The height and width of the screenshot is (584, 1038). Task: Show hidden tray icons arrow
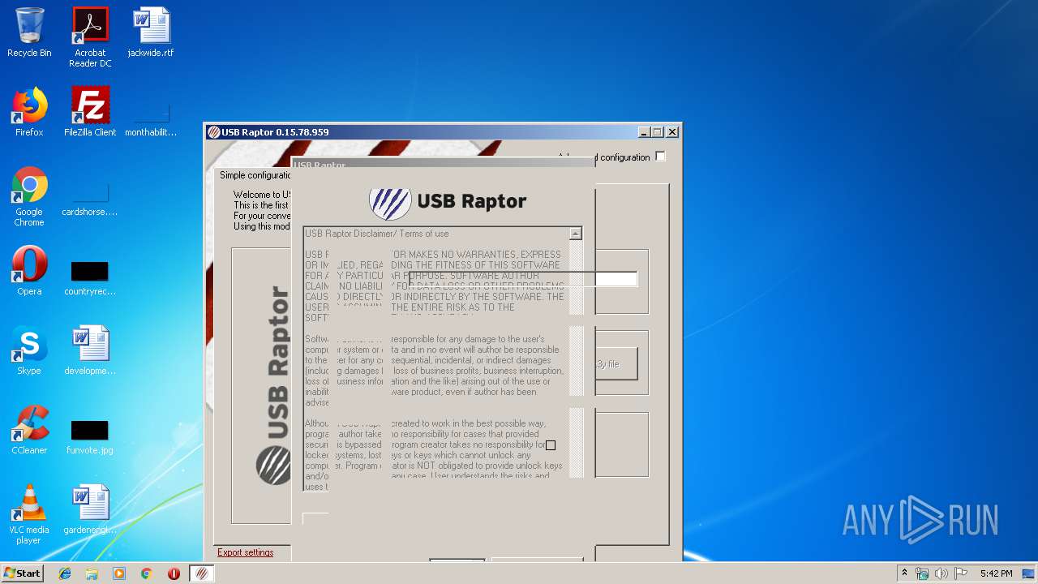pos(904,573)
